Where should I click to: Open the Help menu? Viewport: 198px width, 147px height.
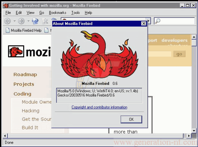coord(88,13)
